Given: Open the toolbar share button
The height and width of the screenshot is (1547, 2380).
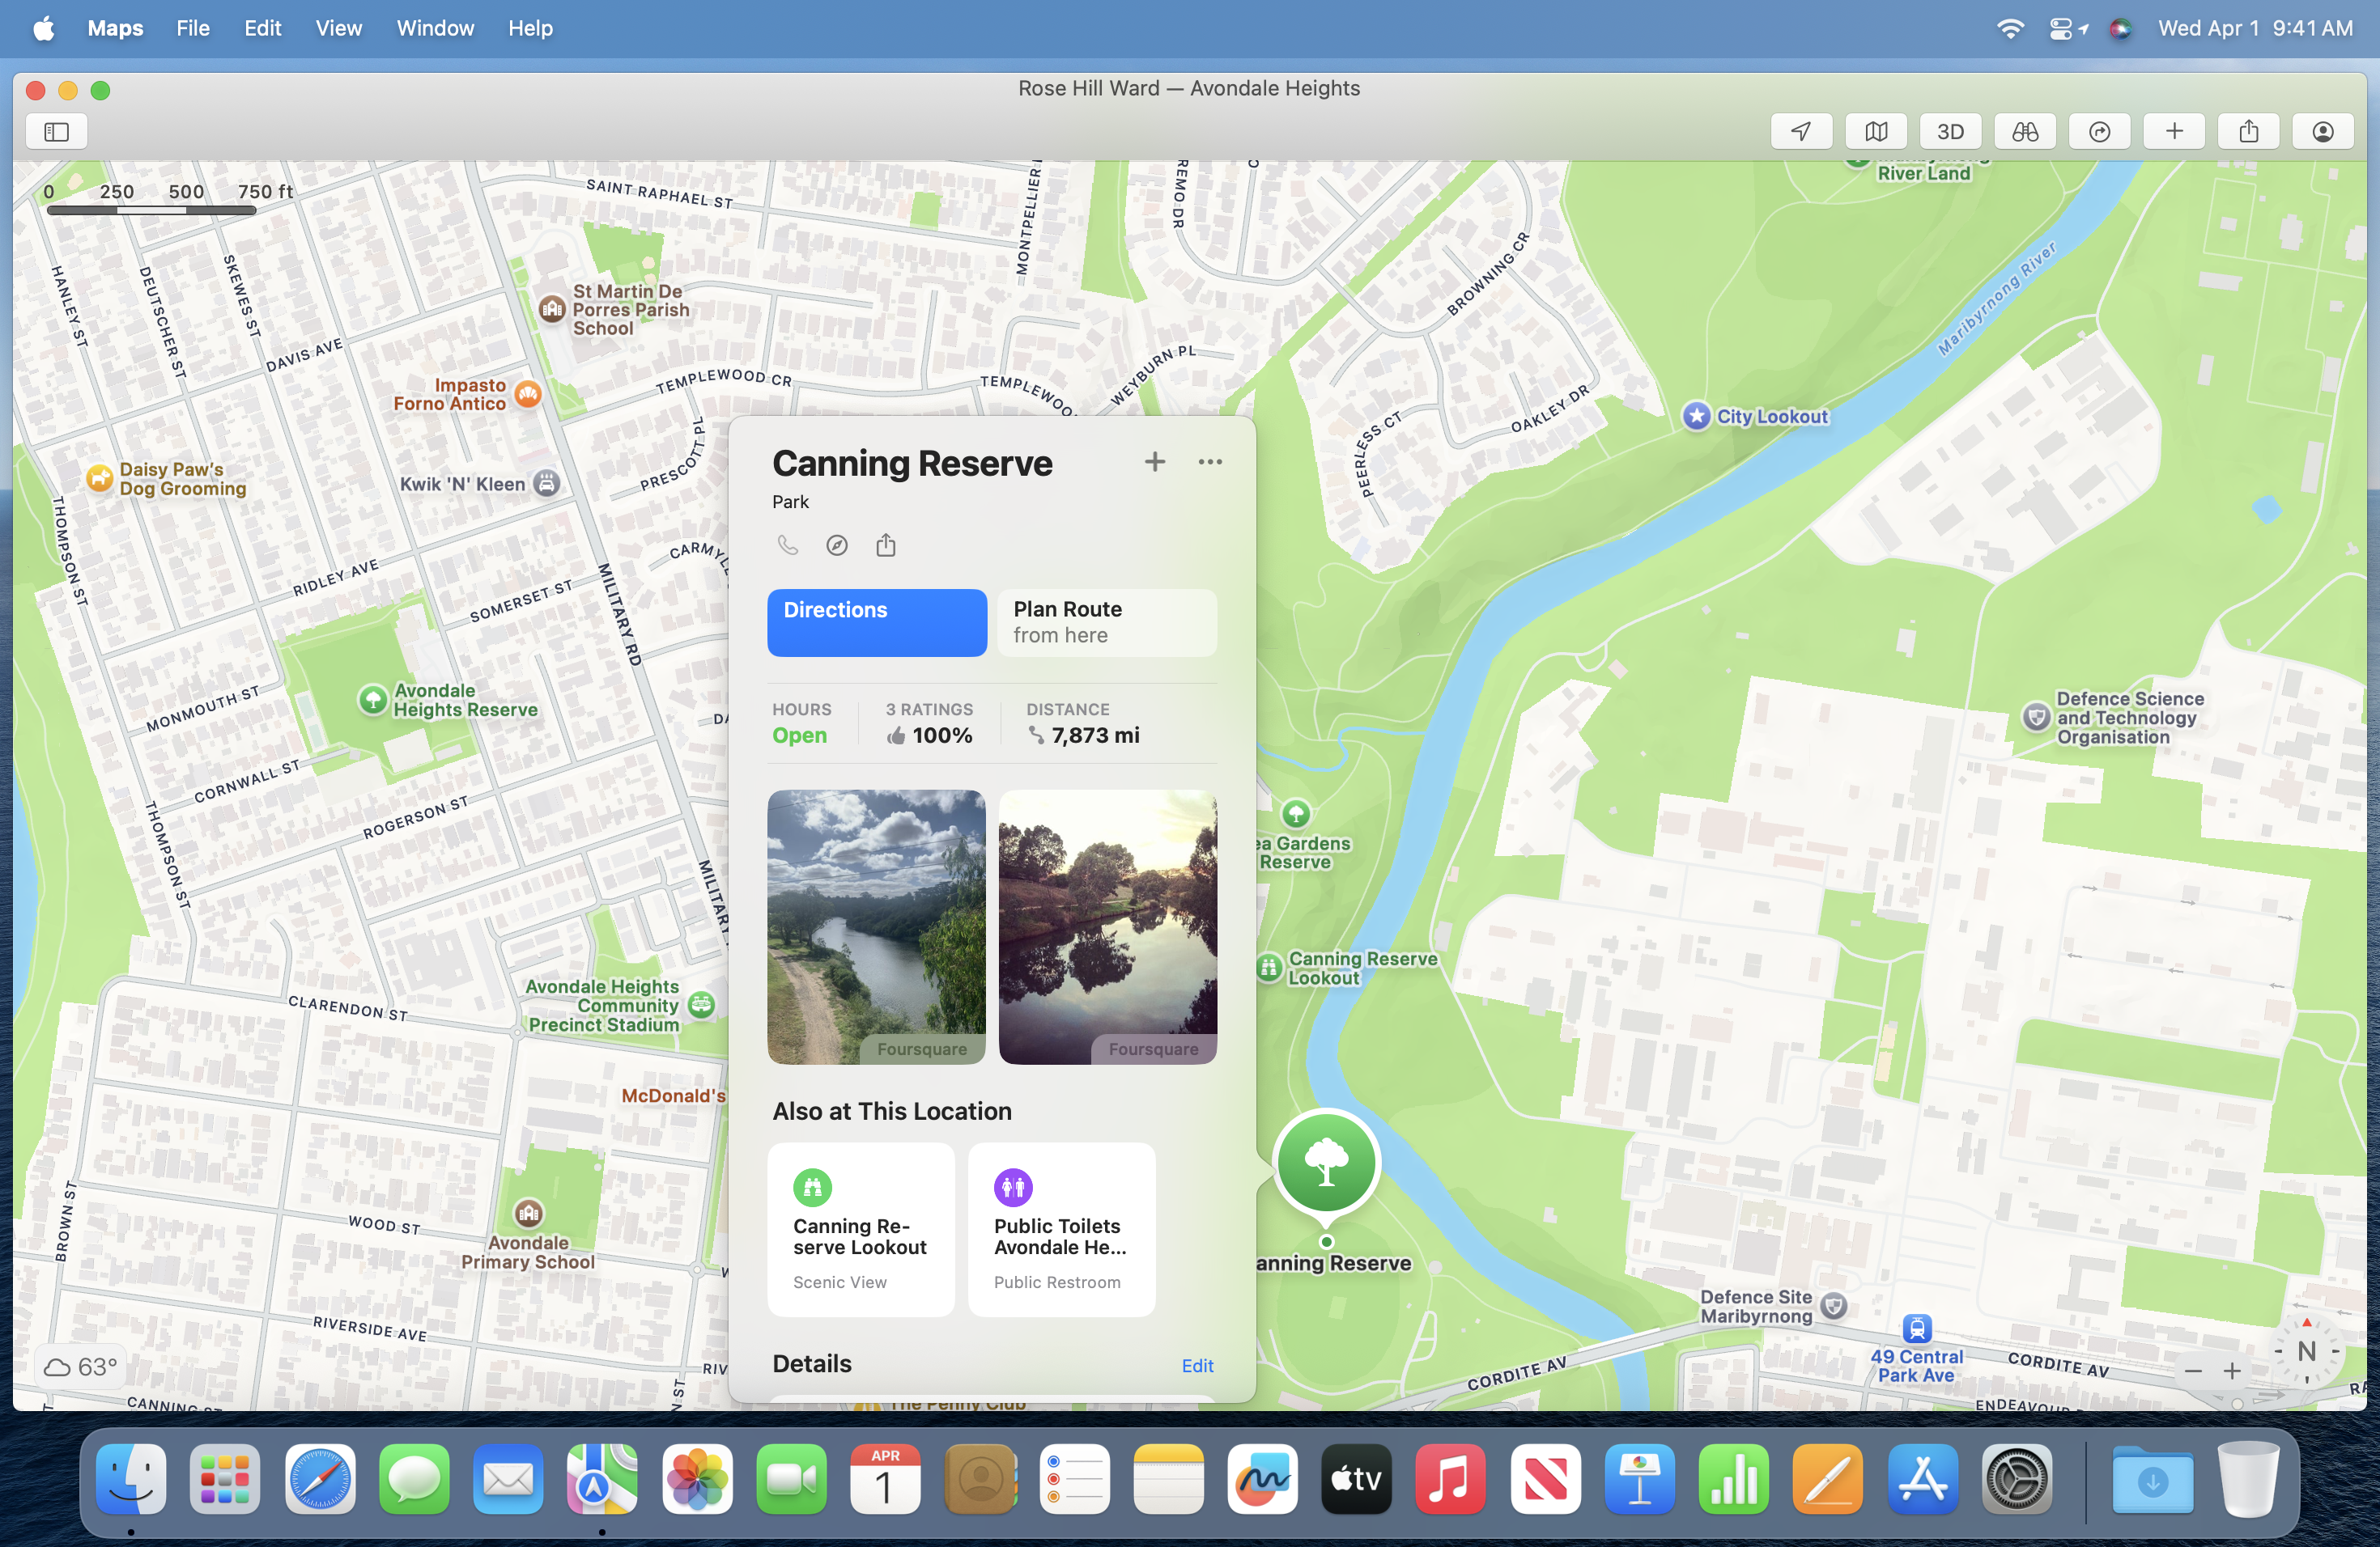Looking at the screenshot, I should point(2249,131).
